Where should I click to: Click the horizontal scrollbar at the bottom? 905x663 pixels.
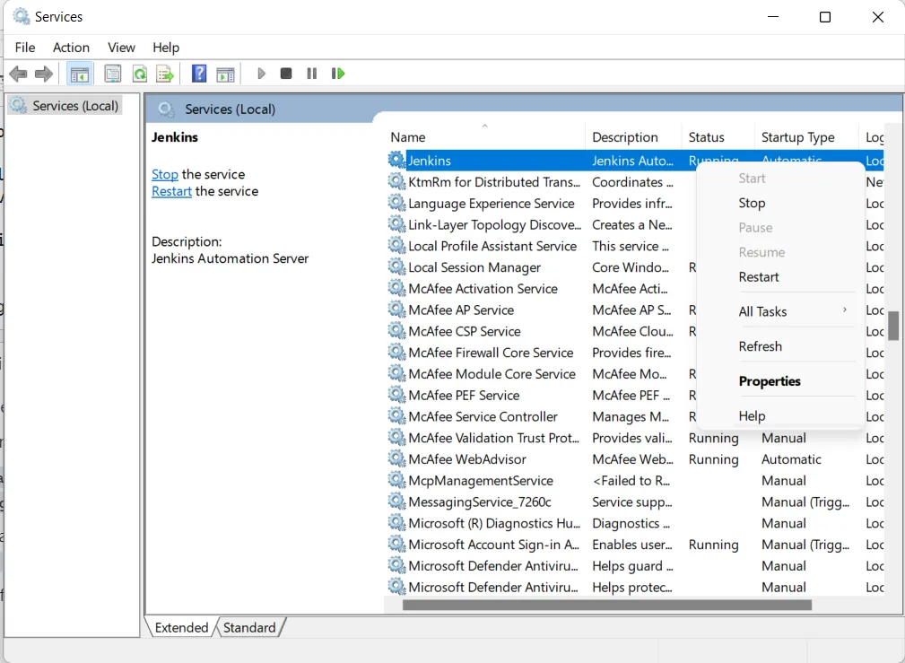pyautogui.click(x=606, y=605)
